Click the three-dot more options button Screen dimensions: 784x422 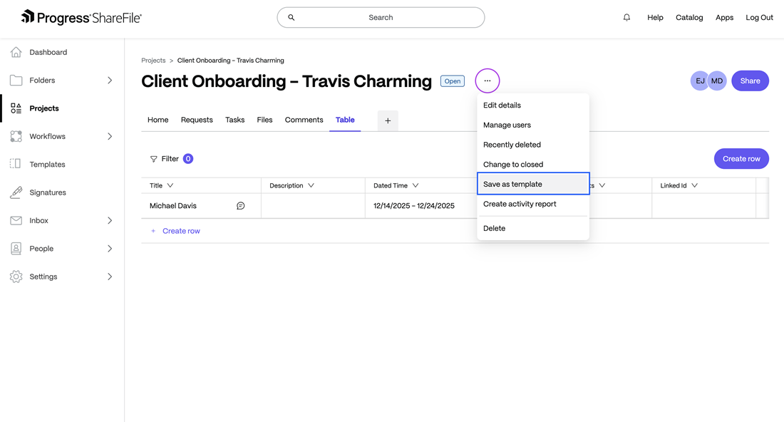click(488, 81)
